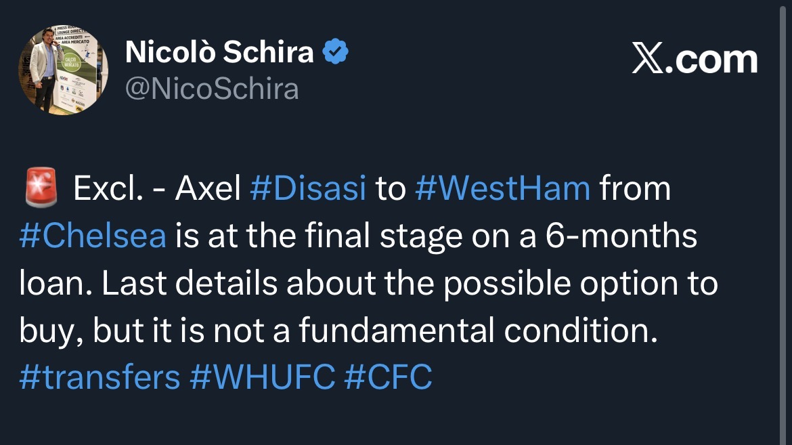Click the X.com logo
The height and width of the screenshot is (445, 792).
coord(695,60)
